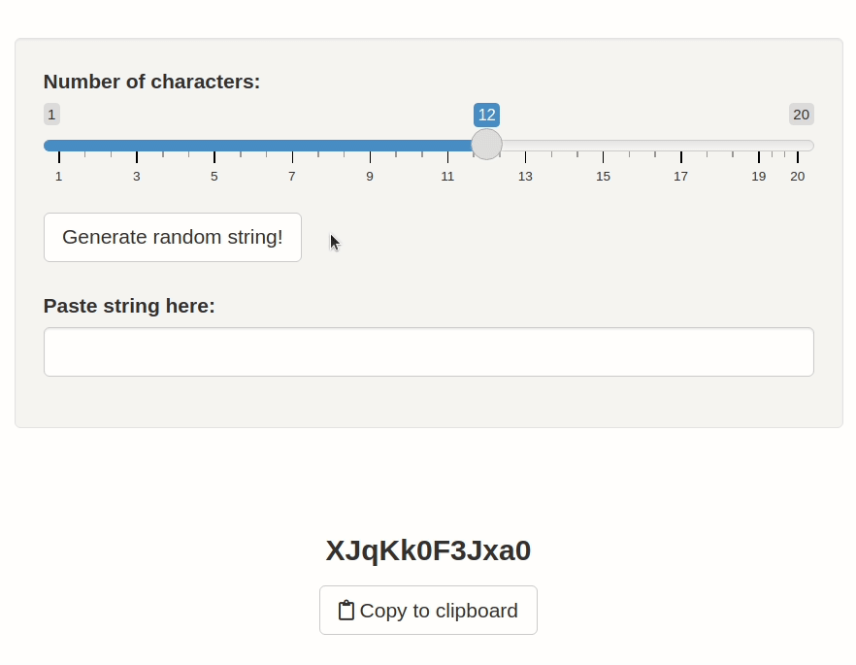Image resolution: width=856 pixels, height=665 pixels.
Task: Click Copy to clipboard button
Action: (x=428, y=611)
